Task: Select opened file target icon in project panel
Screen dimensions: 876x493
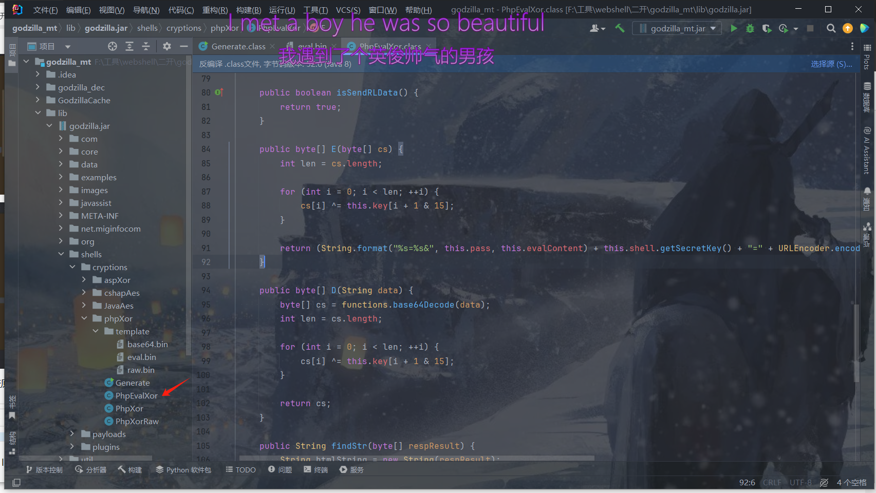Action: (113, 46)
